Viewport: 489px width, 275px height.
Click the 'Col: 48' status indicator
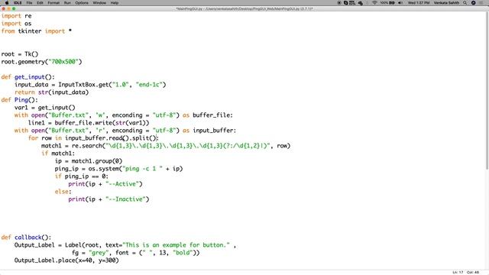(473, 273)
